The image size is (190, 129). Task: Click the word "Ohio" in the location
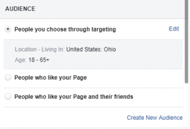point(110,49)
